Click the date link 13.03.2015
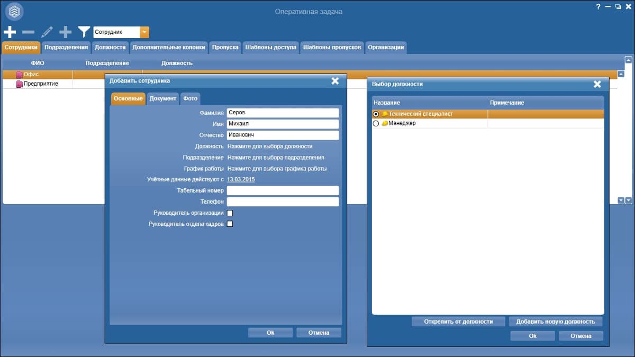Screen dimensions: 635x357 [x=241, y=180]
